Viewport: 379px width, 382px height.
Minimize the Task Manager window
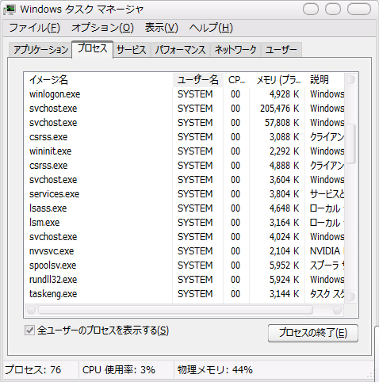click(311, 10)
